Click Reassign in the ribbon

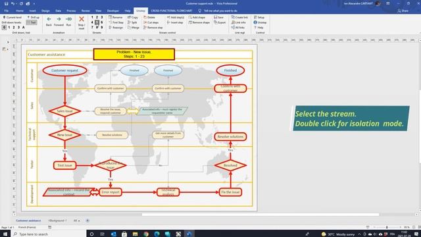[x=116, y=28]
